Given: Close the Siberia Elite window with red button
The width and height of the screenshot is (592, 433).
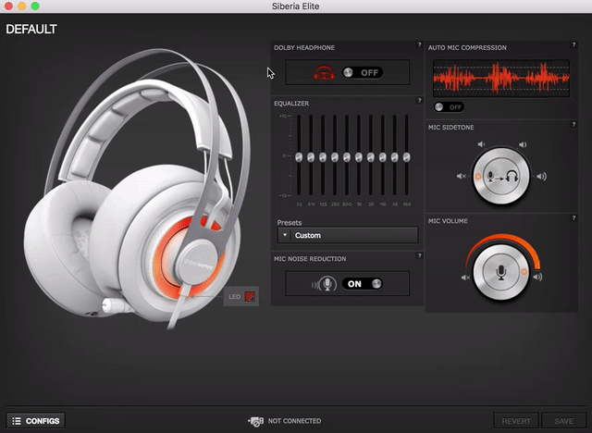Looking at the screenshot, I should (x=8, y=6).
